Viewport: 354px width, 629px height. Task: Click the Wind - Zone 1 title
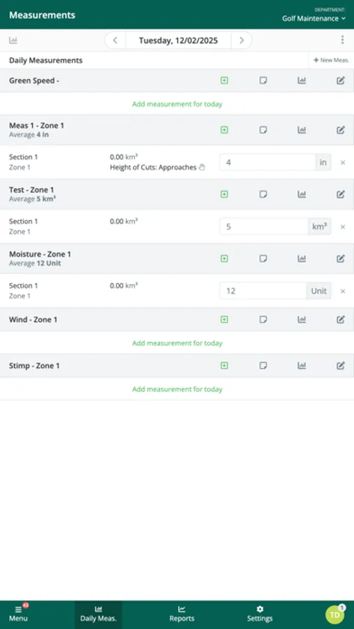click(34, 319)
